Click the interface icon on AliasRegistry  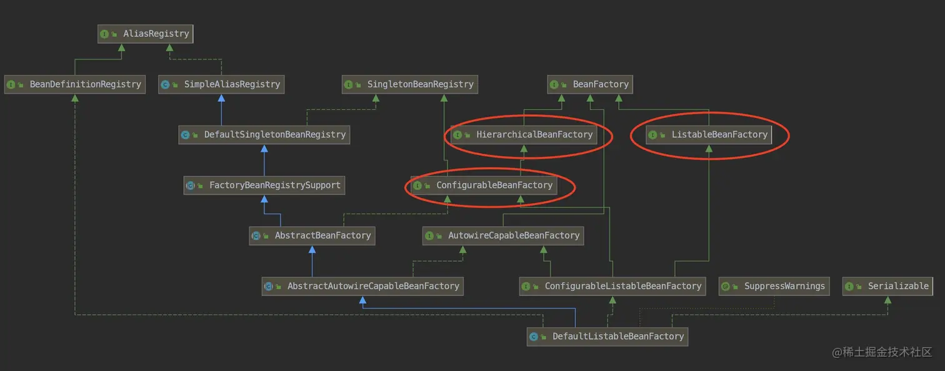coord(104,34)
